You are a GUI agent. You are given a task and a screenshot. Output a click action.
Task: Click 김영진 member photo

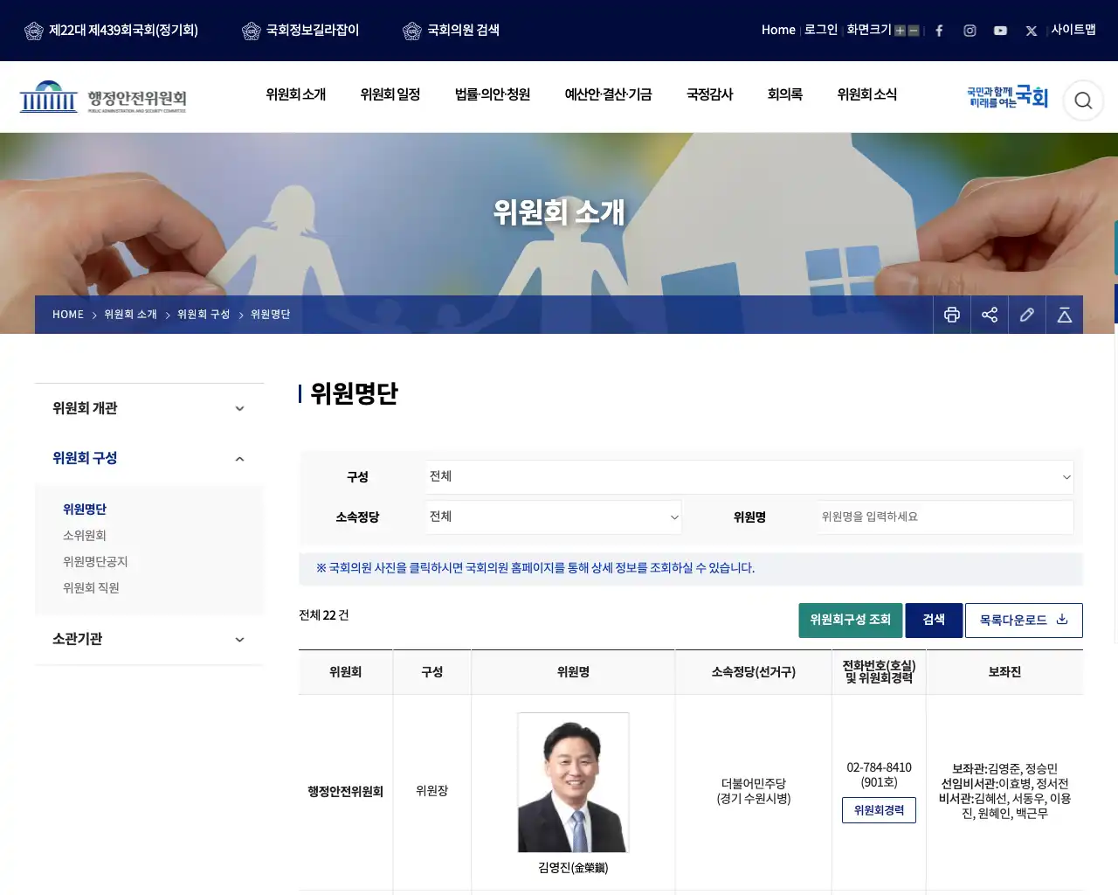pyautogui.click(x=573, y=782)
